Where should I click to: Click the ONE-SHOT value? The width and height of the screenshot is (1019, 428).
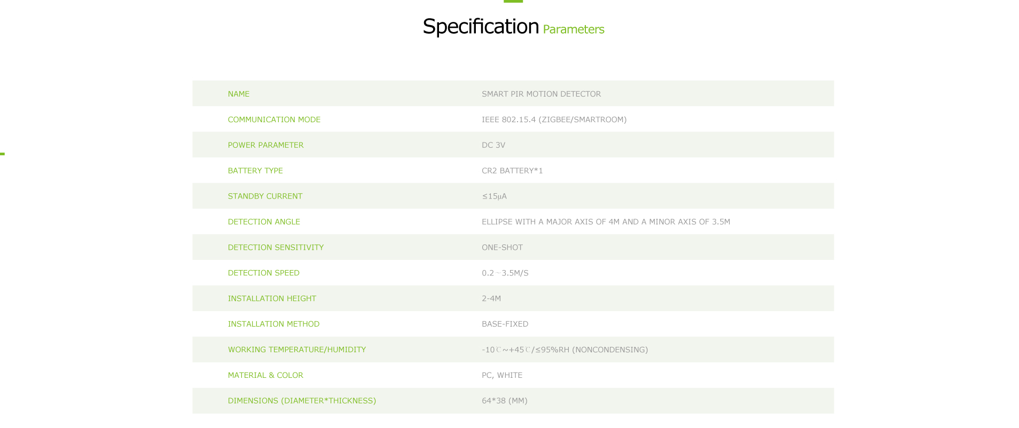502,248
